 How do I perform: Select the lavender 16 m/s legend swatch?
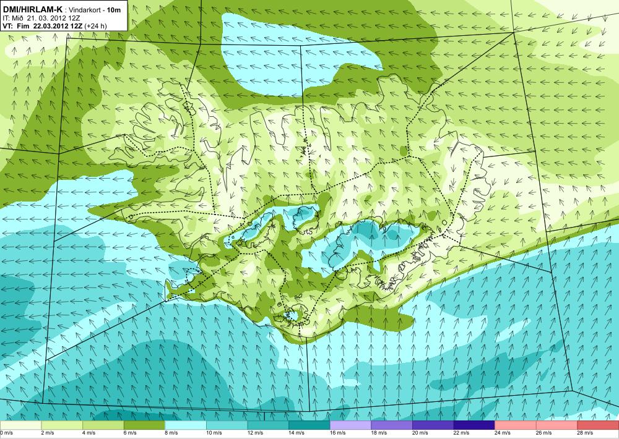[x=350, y=425]
